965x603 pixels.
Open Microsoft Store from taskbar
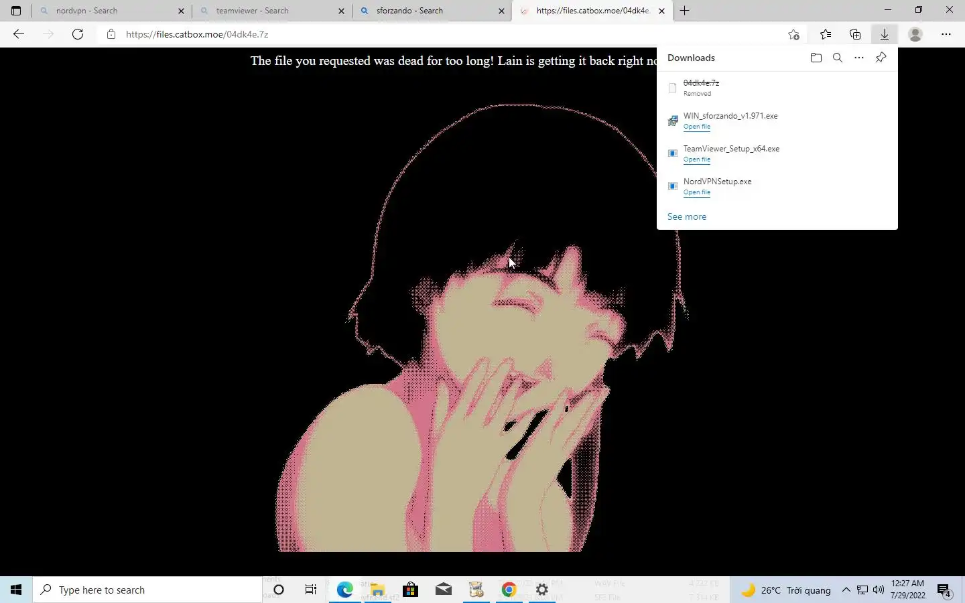click(x=410, y=590)
